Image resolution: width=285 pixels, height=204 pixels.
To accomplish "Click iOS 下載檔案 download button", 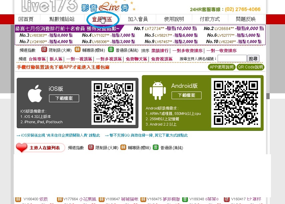I will (x=64, y=98).
